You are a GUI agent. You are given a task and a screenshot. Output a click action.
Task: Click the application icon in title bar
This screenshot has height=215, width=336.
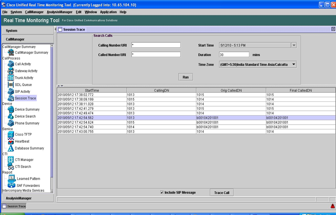point(3,5)
